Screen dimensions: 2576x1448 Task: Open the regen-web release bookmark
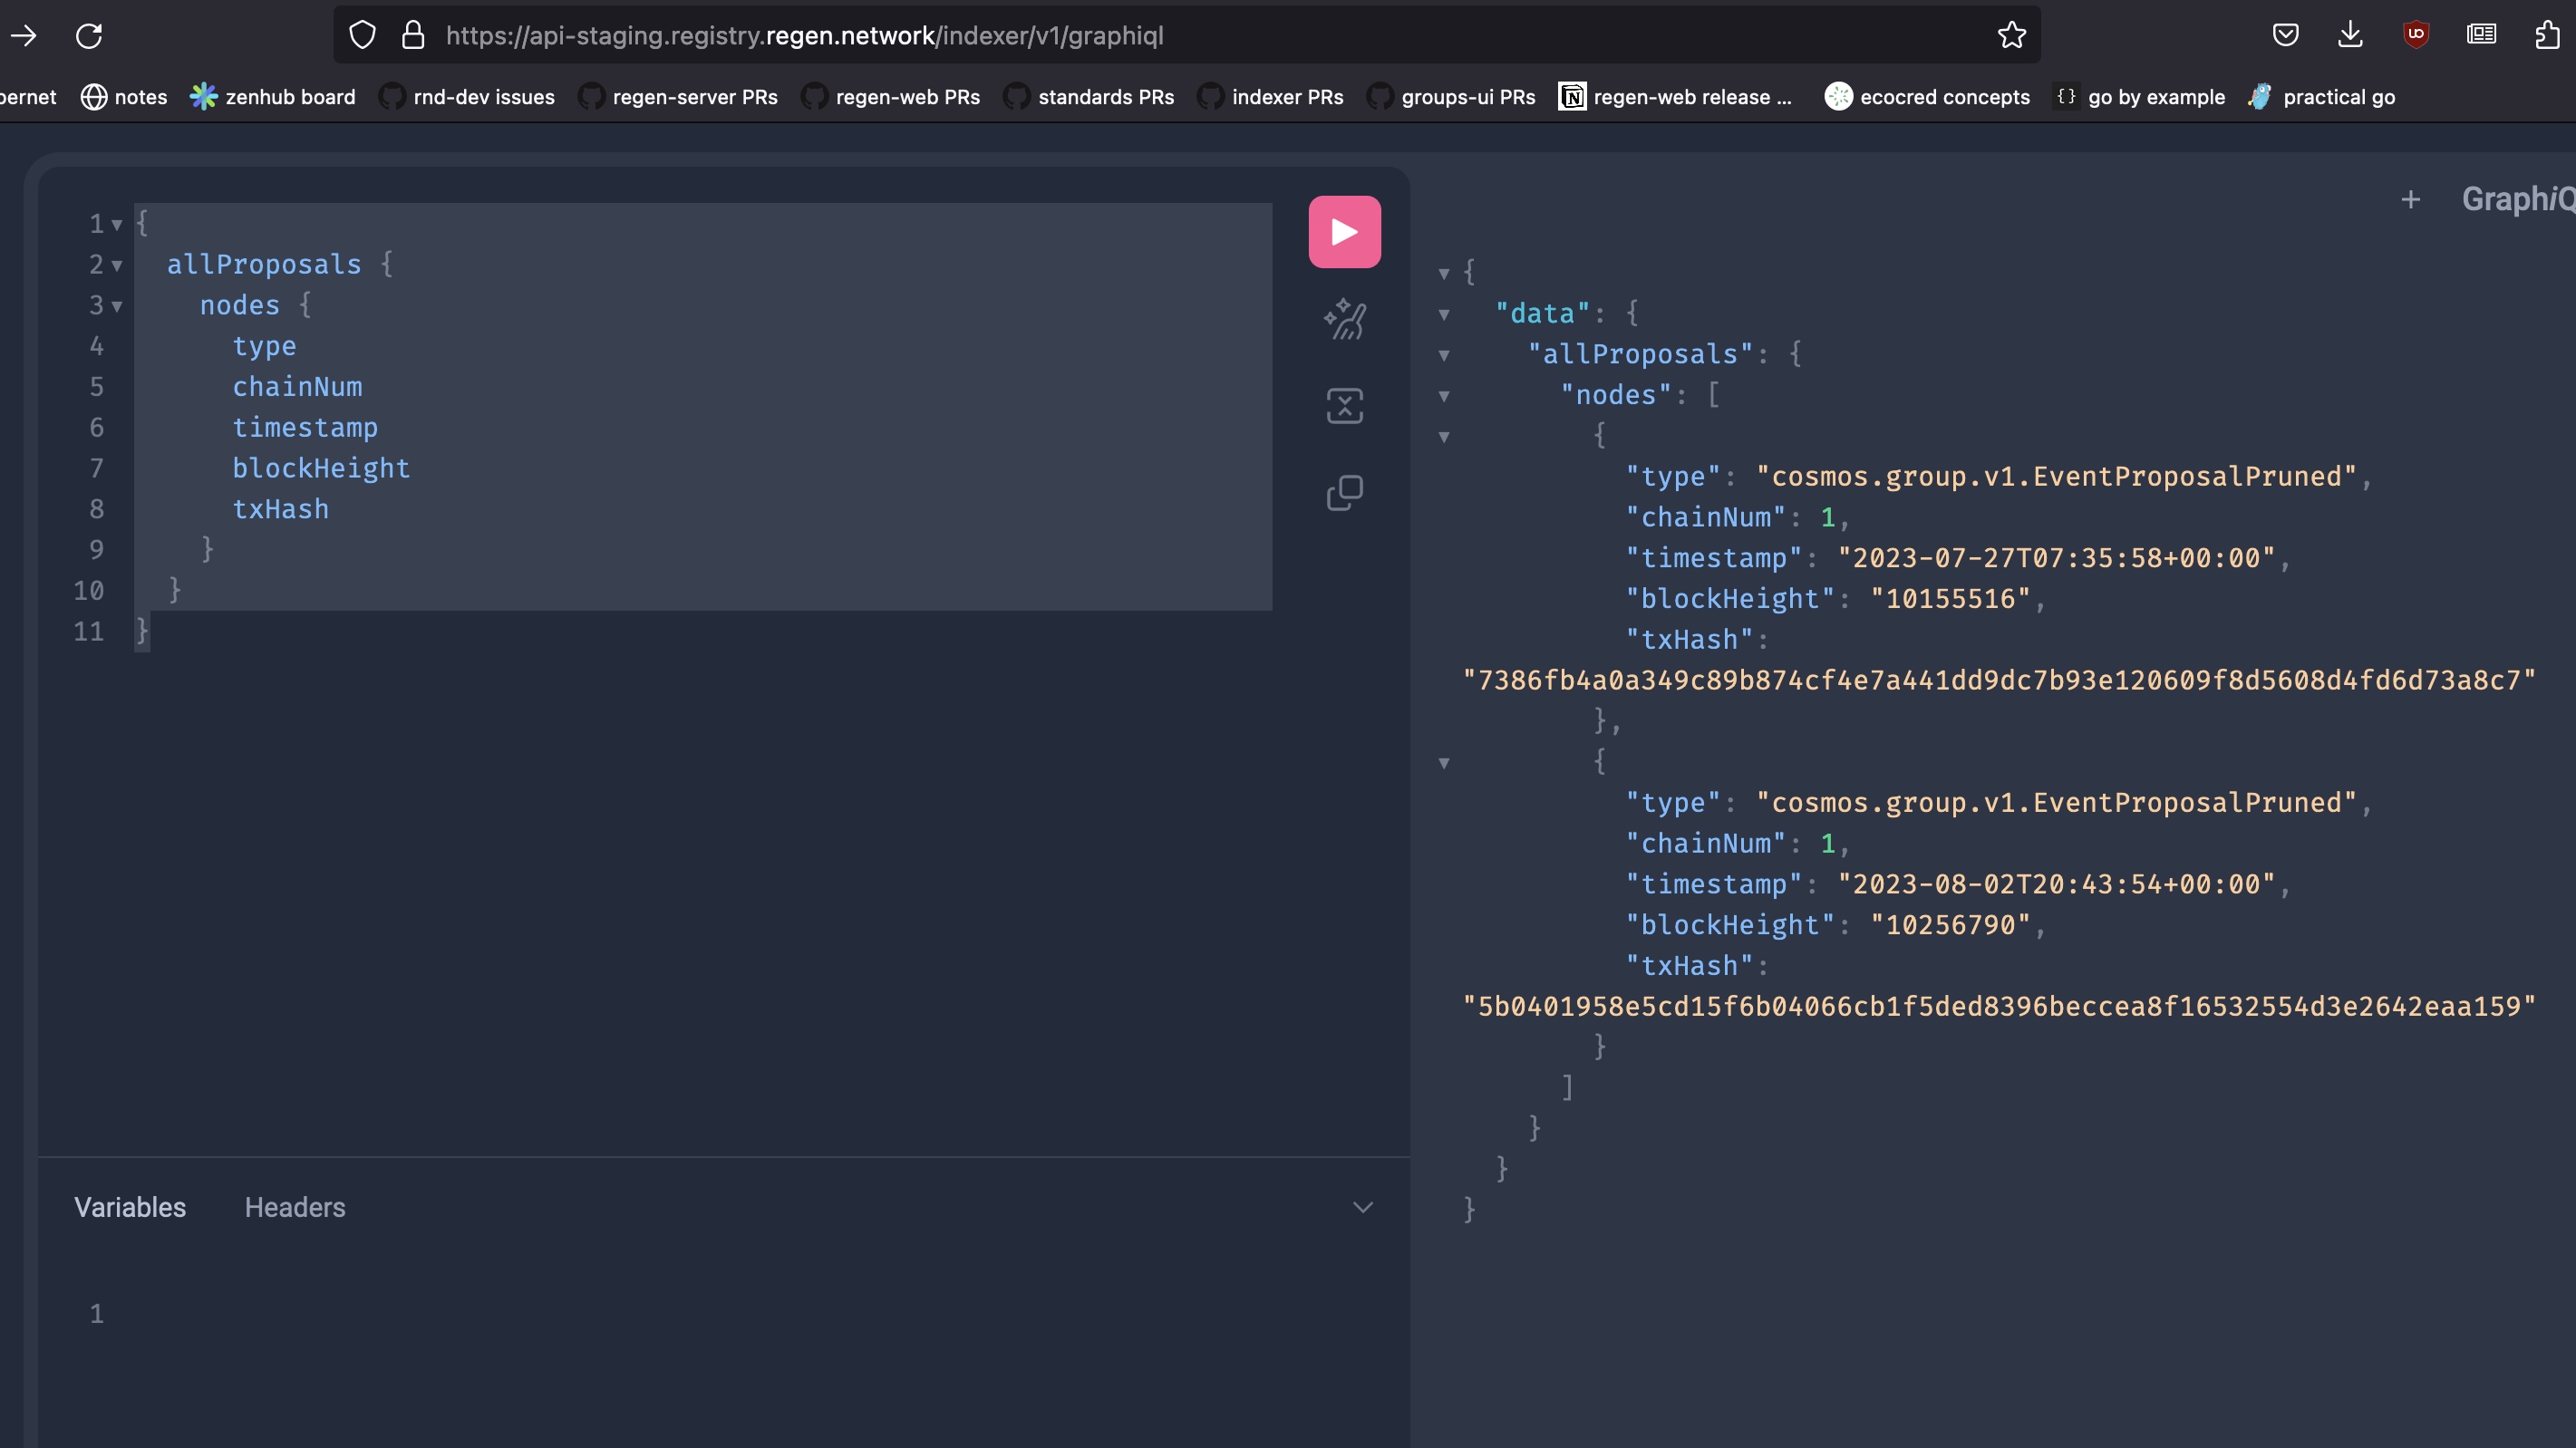(x=1675, y=97)
